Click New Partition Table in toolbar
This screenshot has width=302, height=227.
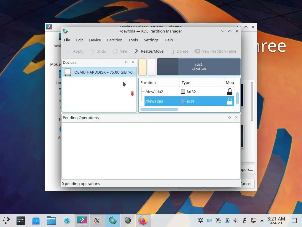tap(215, 51)
